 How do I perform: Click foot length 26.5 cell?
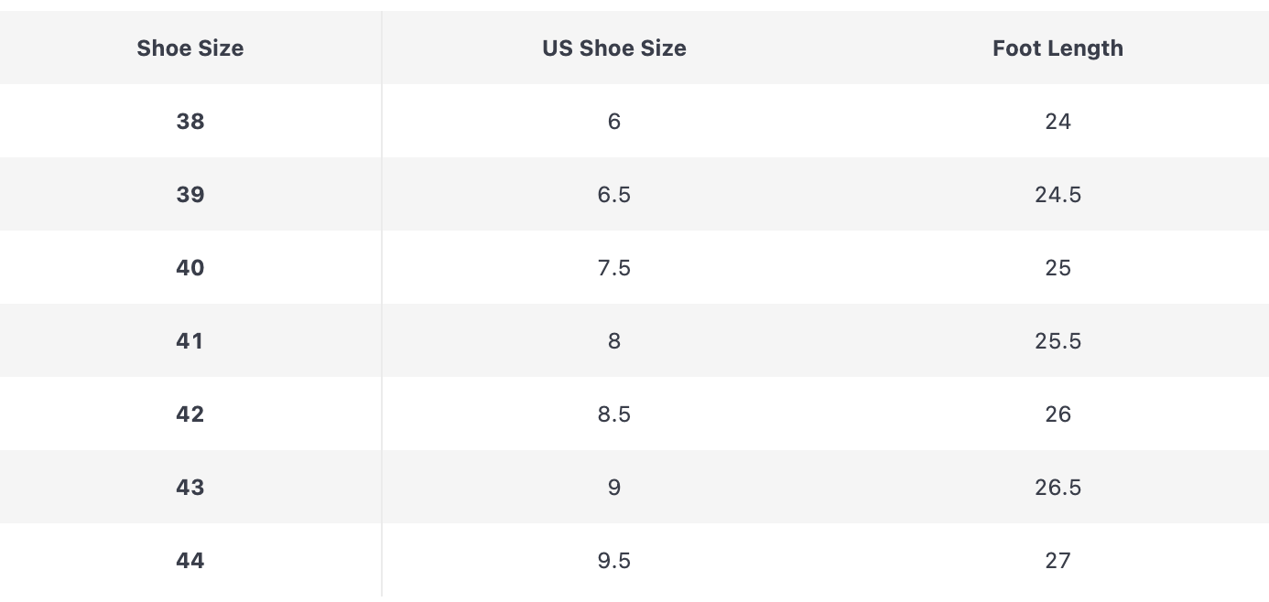tap(1057, 488)
